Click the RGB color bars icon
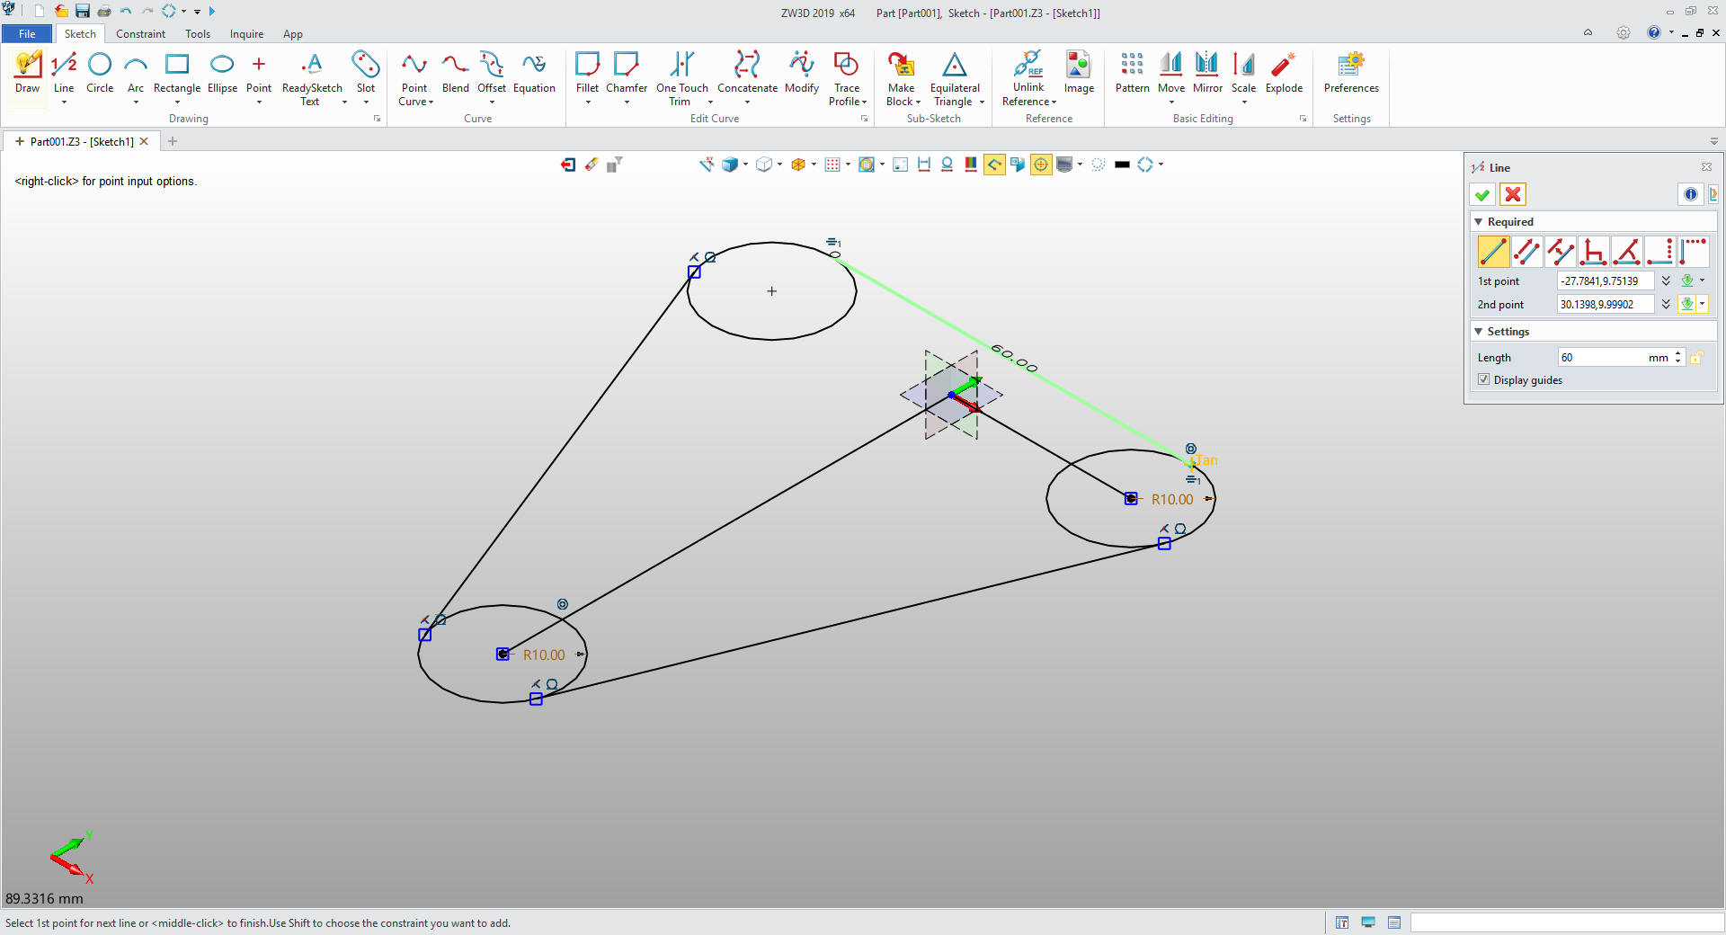Viewport: 1726px width, 935px height. 971,165
